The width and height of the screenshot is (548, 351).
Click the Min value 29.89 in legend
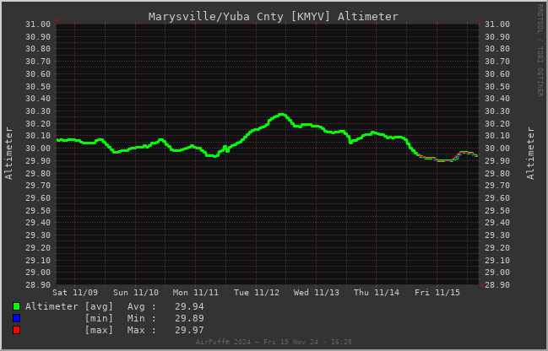(189, 318)
